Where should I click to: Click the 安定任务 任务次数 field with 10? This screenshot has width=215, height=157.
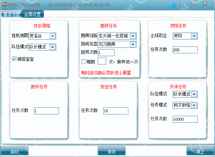[x=116, y=111]
